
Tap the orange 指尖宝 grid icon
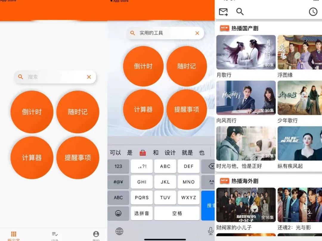pos(14,234)
